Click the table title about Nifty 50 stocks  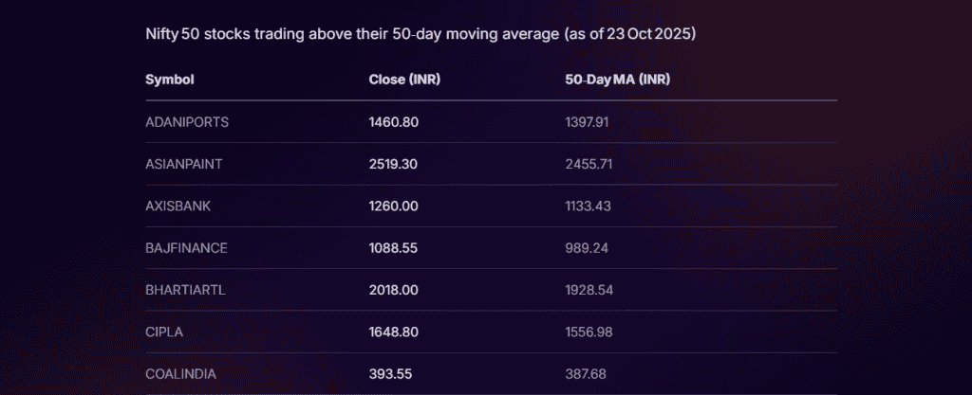pyautogui.click(x=421, y=34)
